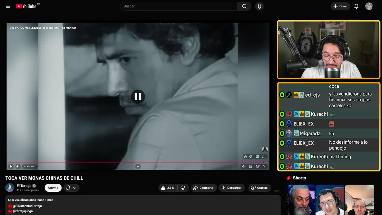
Task: Click the Unirme join button
Action: [x=53, y=188]
